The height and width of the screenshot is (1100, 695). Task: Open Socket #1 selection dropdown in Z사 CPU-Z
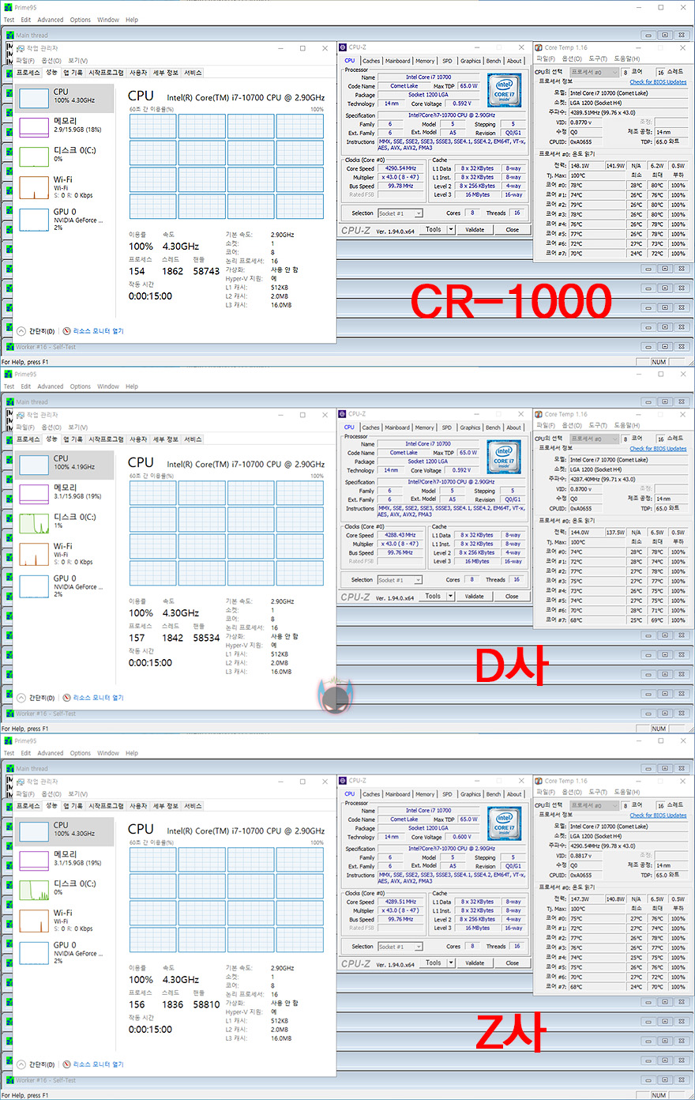(400, 947)
